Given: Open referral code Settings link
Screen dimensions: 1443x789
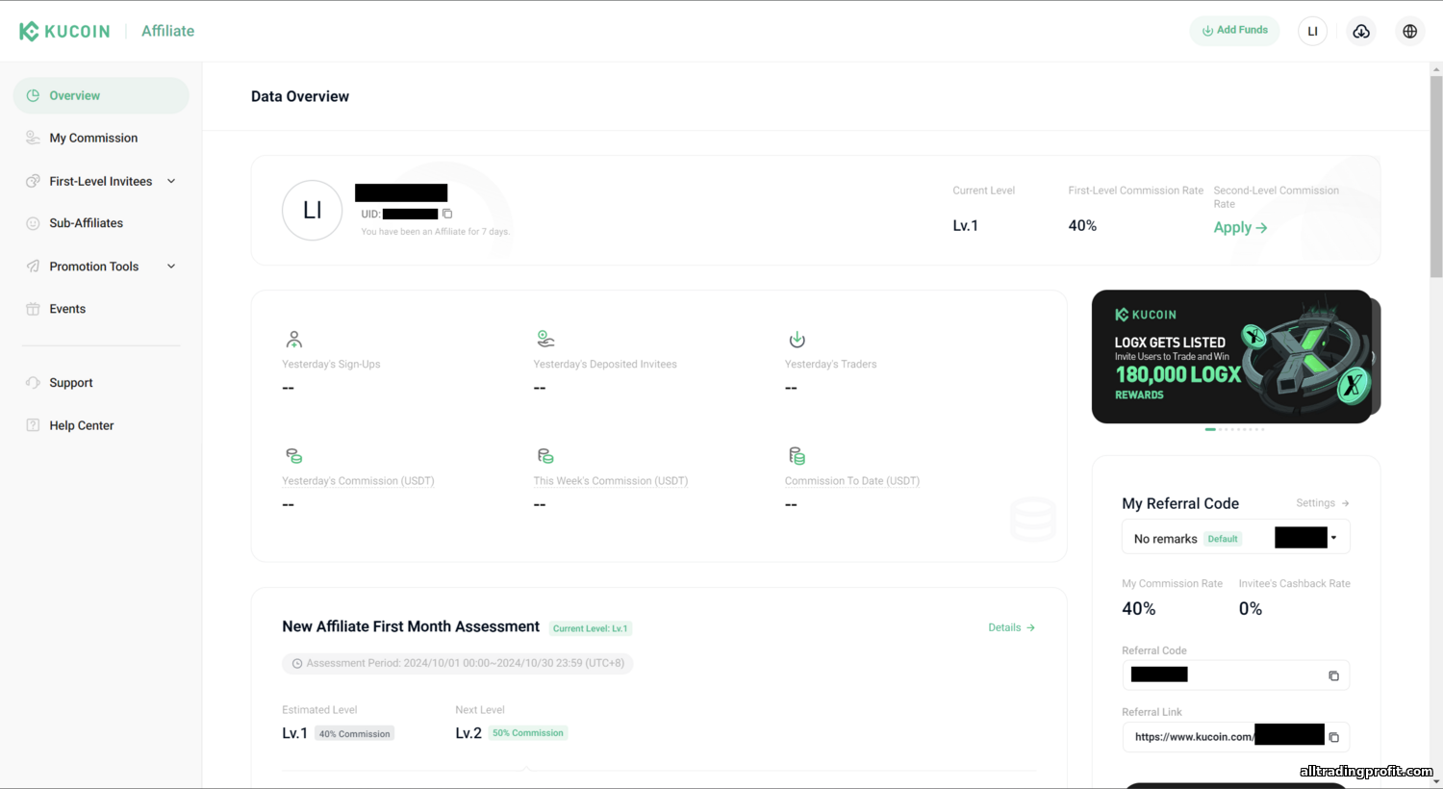Looking at the screenshot, I should [x=1323, y=503].
